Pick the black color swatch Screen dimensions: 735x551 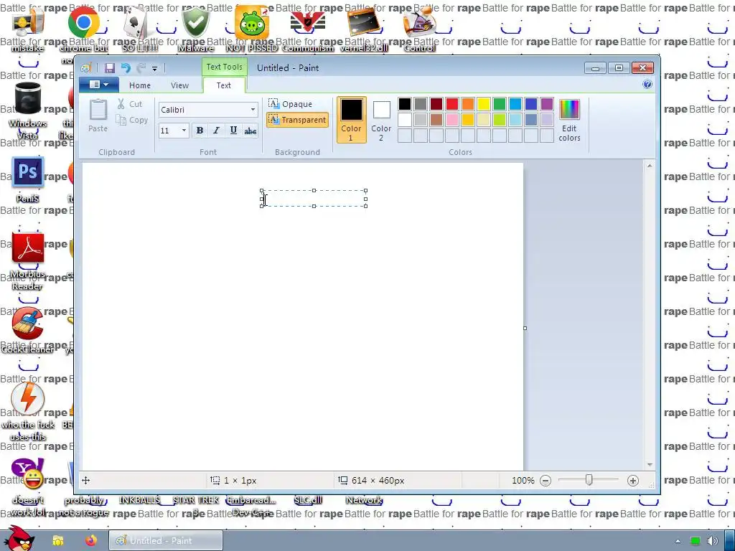click(405, 104)
